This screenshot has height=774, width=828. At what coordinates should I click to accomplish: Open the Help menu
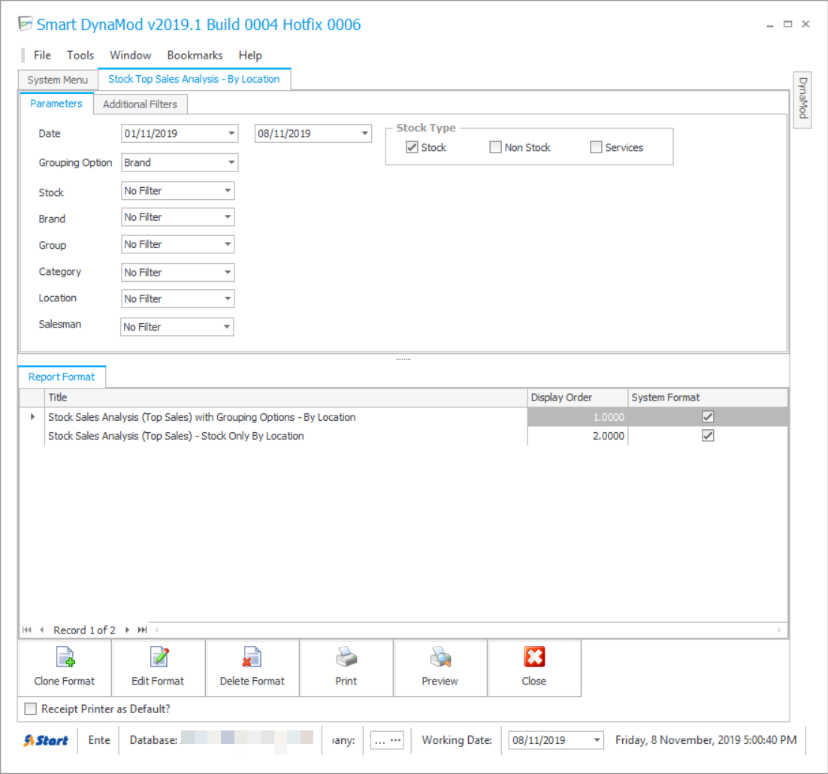[x=250, y=55]
